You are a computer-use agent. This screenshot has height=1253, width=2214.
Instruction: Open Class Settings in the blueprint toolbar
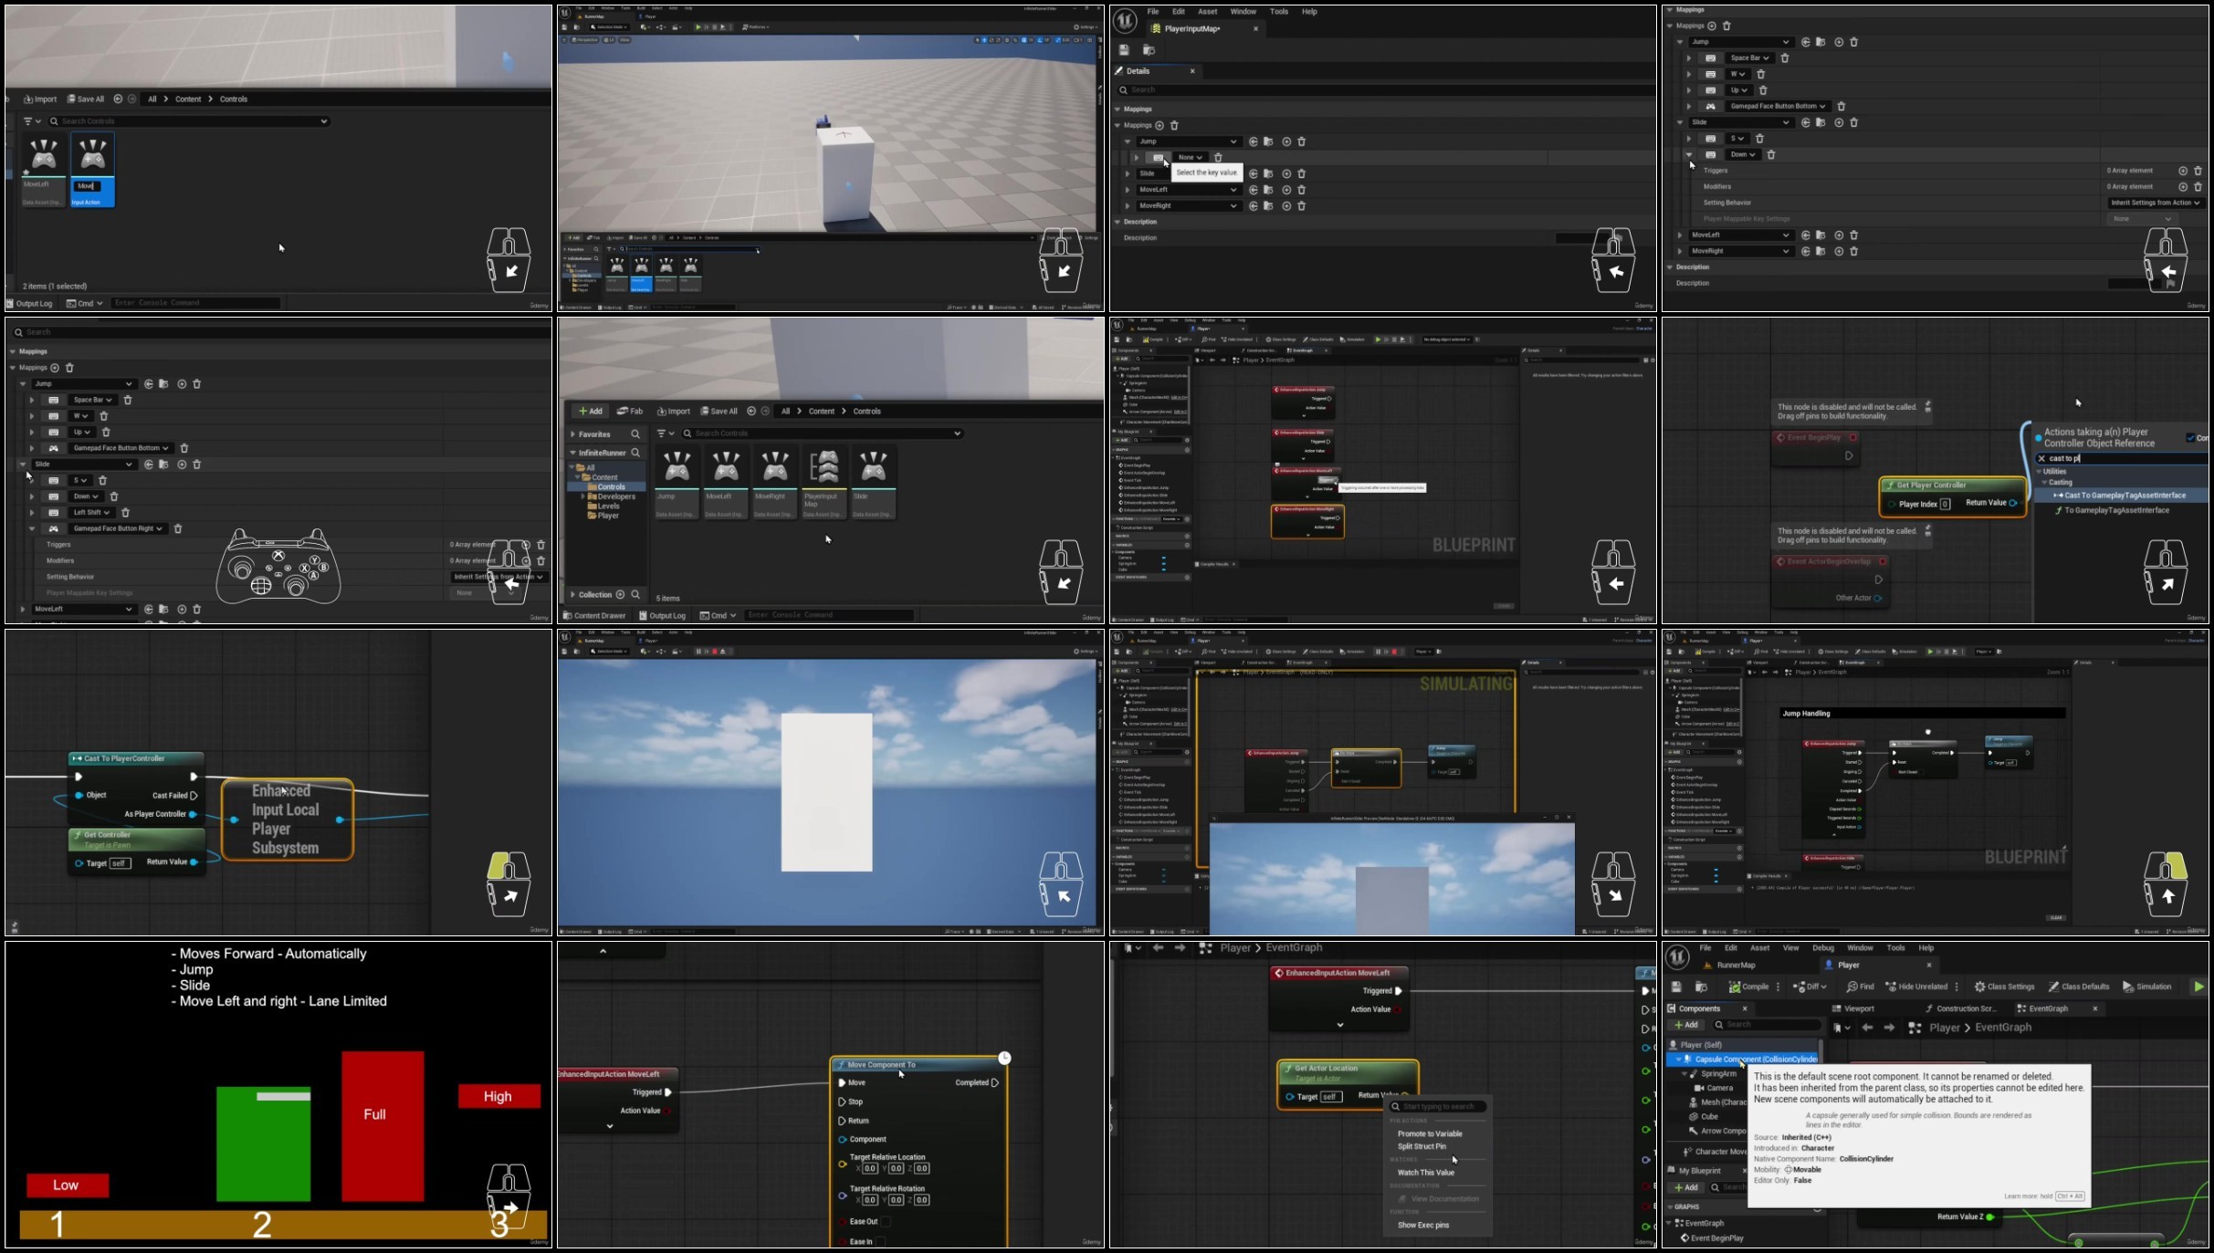point(2004,987)
